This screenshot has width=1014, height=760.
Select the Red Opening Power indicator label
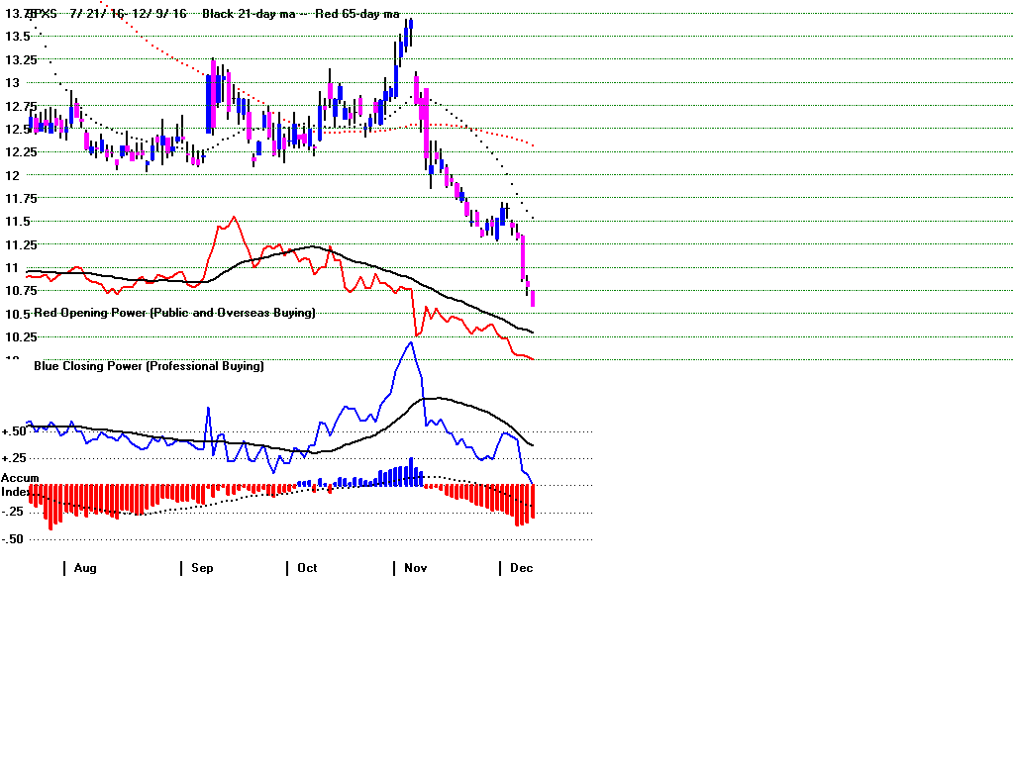point(174,313)
